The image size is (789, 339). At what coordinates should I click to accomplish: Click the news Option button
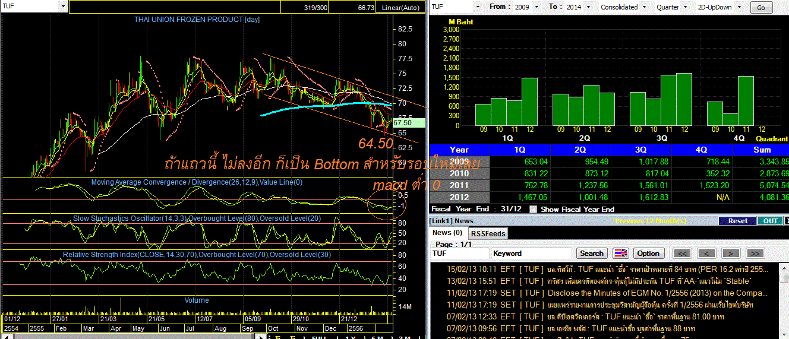648,254
